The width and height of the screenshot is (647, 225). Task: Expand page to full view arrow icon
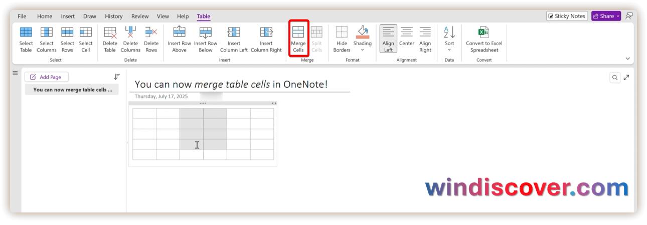pos(626,77)
